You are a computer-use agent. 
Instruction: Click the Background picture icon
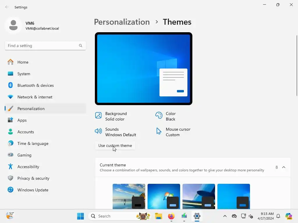coord(98,115)
